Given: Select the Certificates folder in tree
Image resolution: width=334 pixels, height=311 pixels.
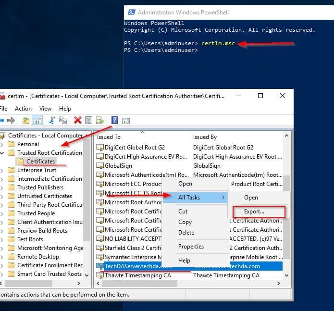Looking at the screenshot, I should 40,162.
